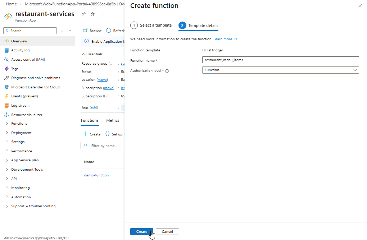Viewport: 367px width, 240px height.
Task: Select Microsoft Defender for Cloud
Action: point(35,87)
